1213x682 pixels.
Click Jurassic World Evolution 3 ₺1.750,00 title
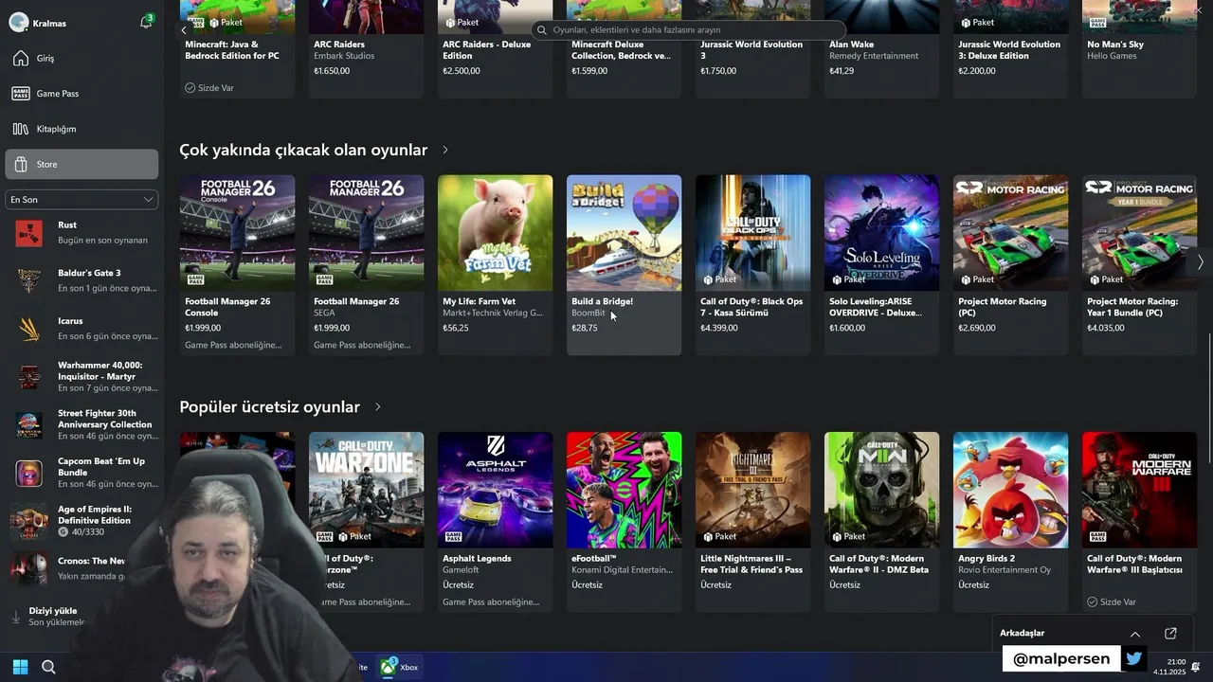pyautogui.click(x=749, y=50)
